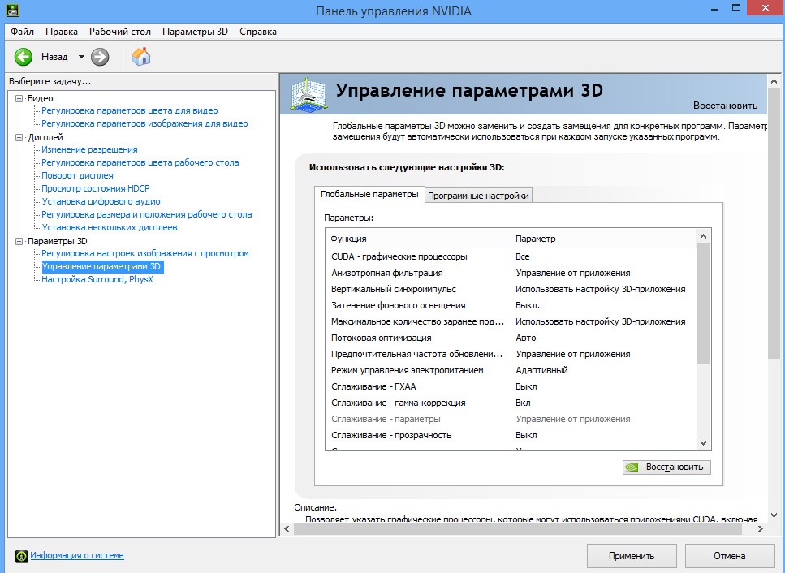Collapse the Видео tree section
This screenshot has width=785, height=573.
(x=19, y=98)
